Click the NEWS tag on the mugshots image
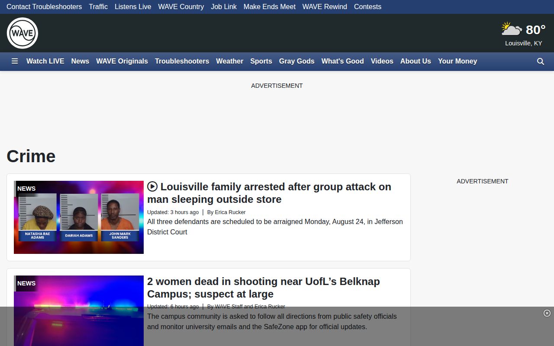The image size is (554, 346). 26,189
